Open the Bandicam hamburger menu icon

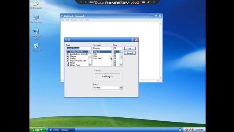pos(81,2)
